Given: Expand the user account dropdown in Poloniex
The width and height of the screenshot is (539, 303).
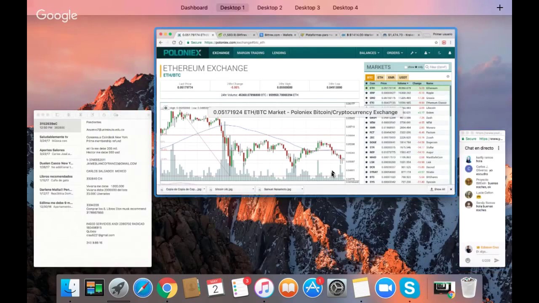Looking at the screenshot, I should [427, 53].
